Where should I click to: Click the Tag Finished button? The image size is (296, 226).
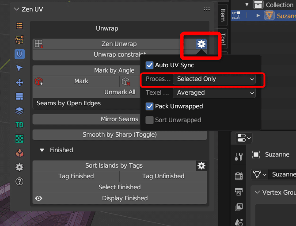[x=76, y=176]
